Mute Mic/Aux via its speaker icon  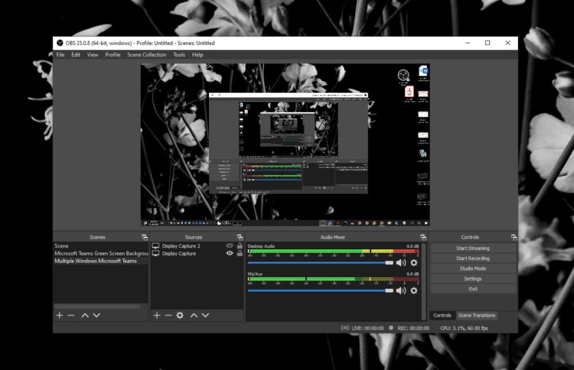[x=400, y=290]
